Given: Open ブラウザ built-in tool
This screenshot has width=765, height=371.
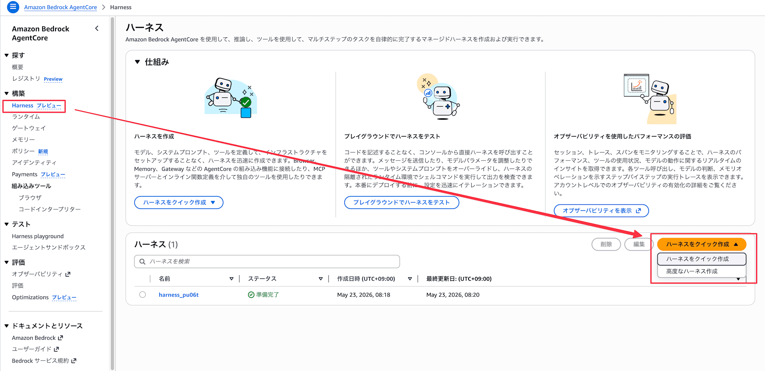Looking at the screenshot, I should pos(30,198).
